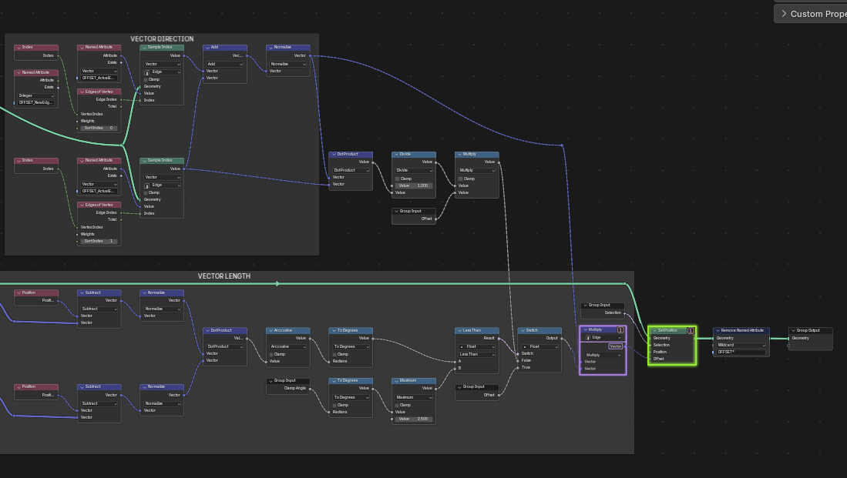Screen dimensions: 847x478
Task: Toggle Clamp in To Degrees node fed by Clamp Angle
Action: [x=334, y=405]
